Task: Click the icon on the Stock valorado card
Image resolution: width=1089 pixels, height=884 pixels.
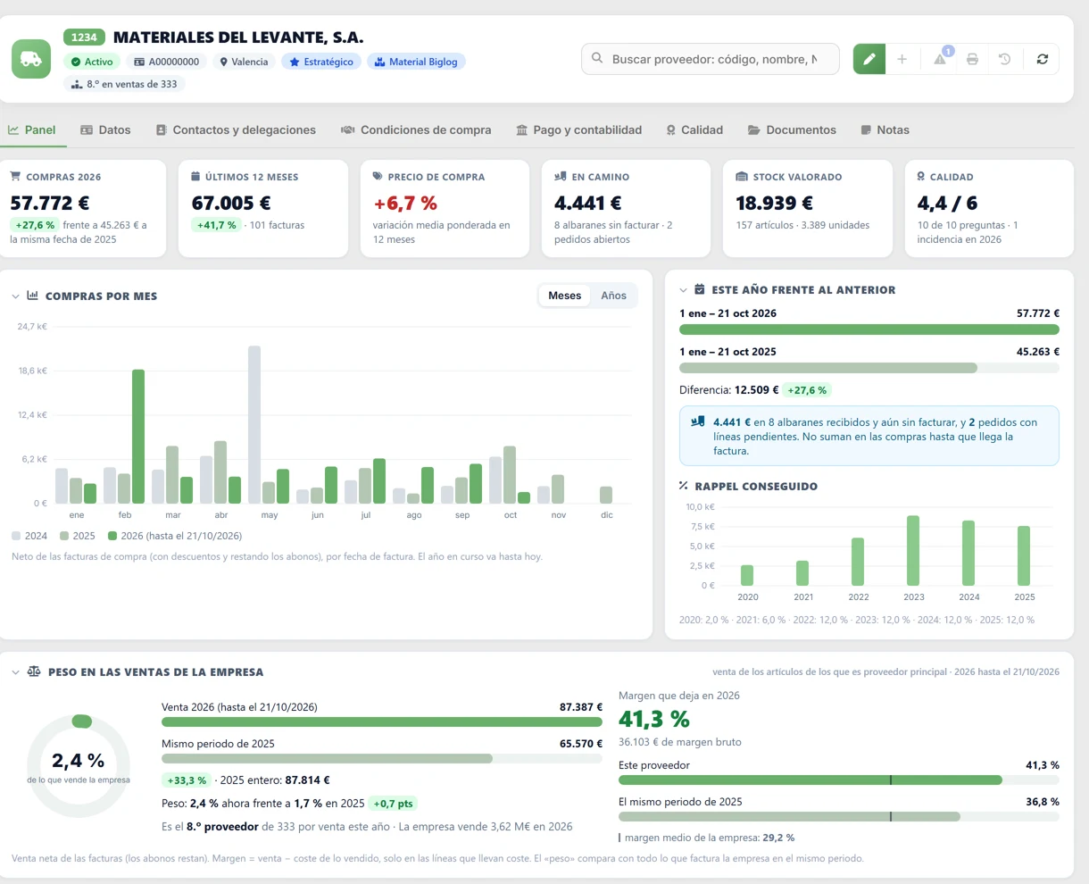Action: 742,177
